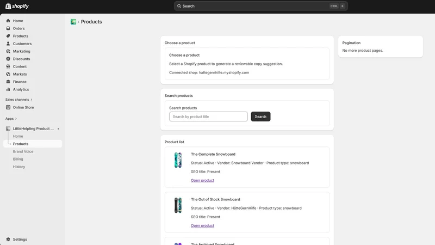Click the top Shopify search bar

261,6
